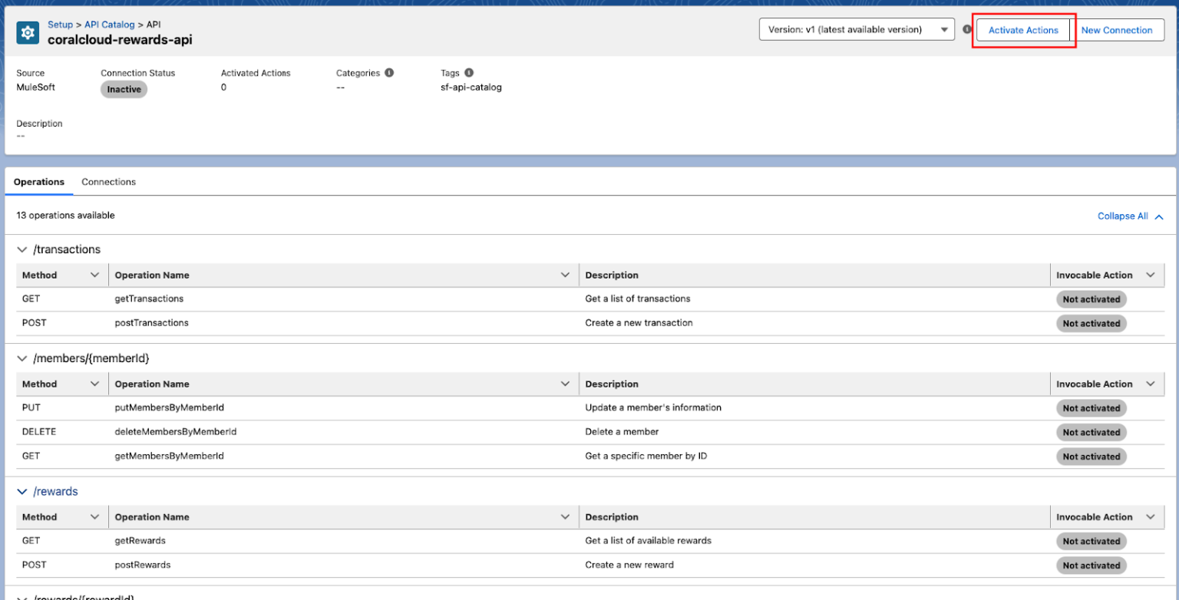The image size is (1179, 600).
Task: Click the Categories info icon
Action: click(x=388, y=72)
